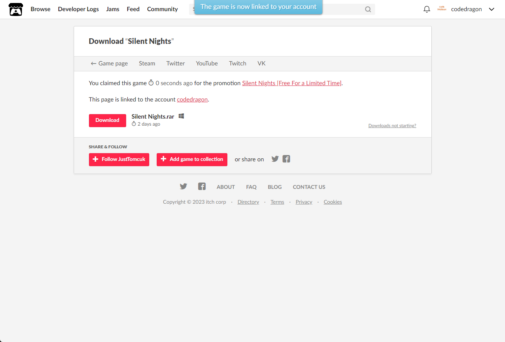Click the Silent Nights.rar file name
This screenshot has height=342, width=505.
[x=153, y=117]
